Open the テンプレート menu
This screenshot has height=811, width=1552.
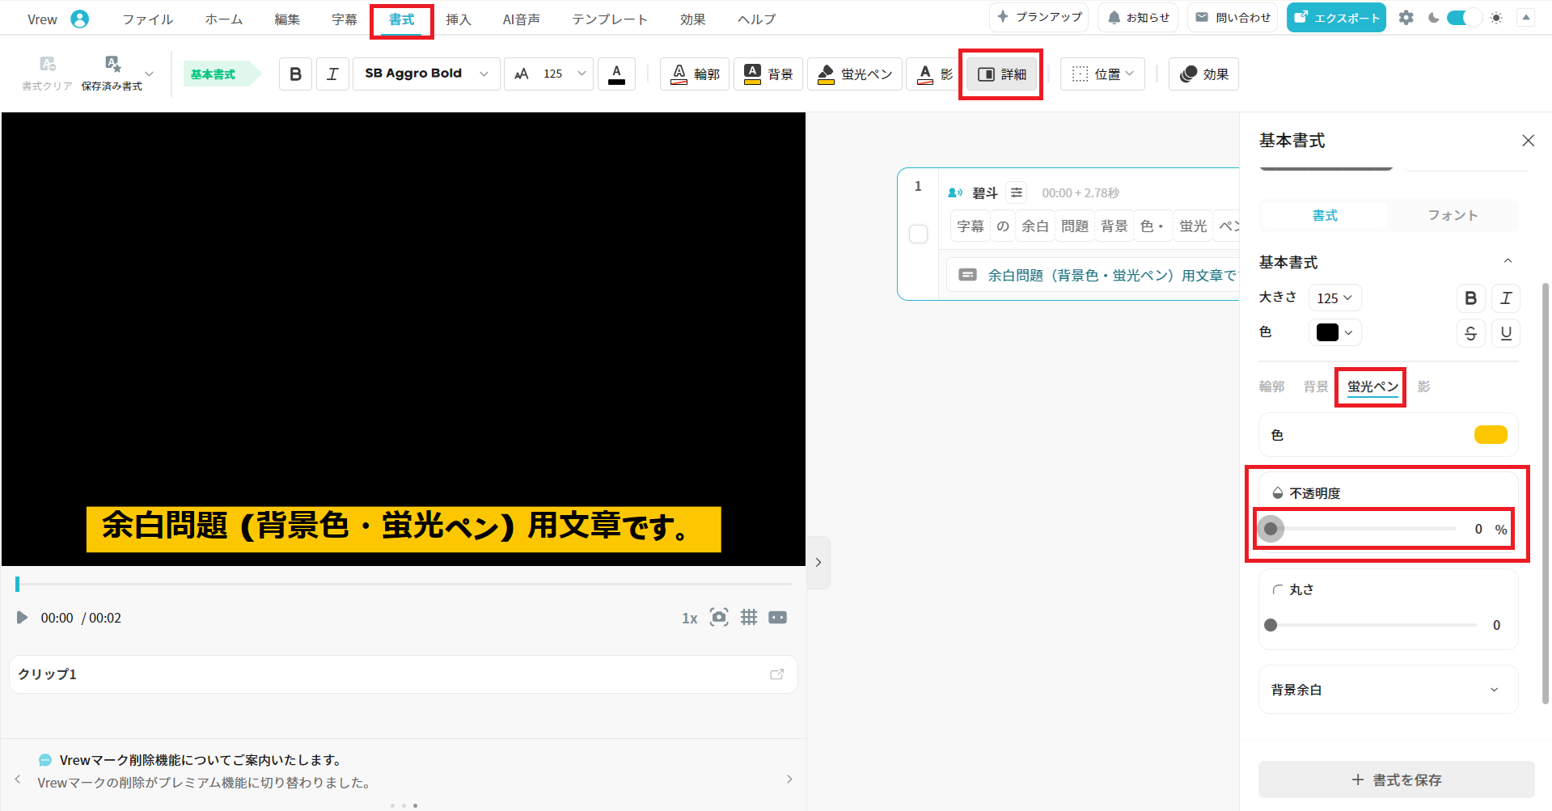pyautogui.click(x=610, y=19)
